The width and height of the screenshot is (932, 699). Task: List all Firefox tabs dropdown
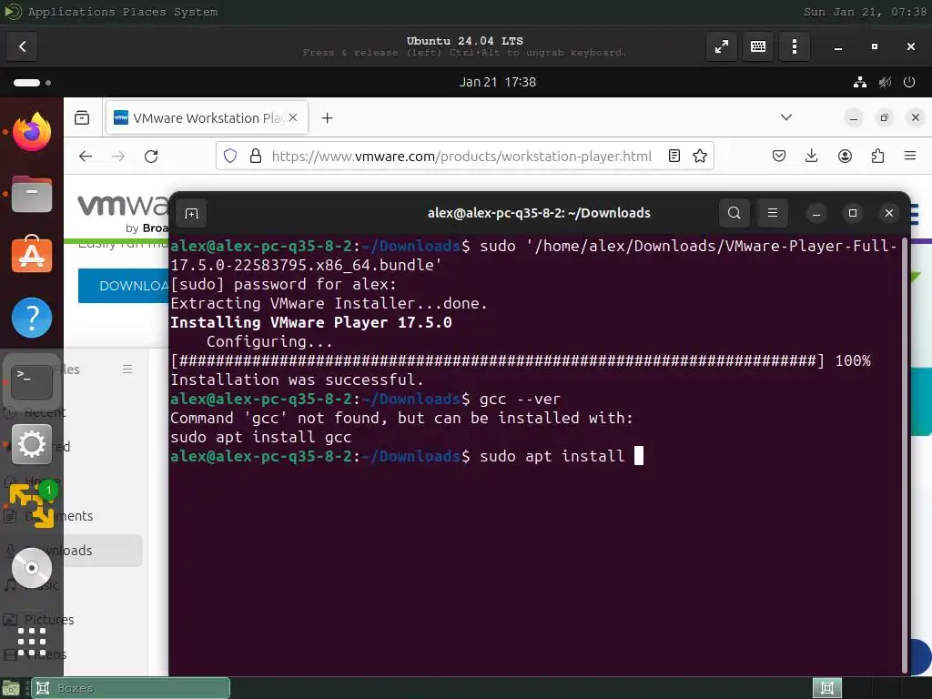pyautogui.click(x=786, y=117)
